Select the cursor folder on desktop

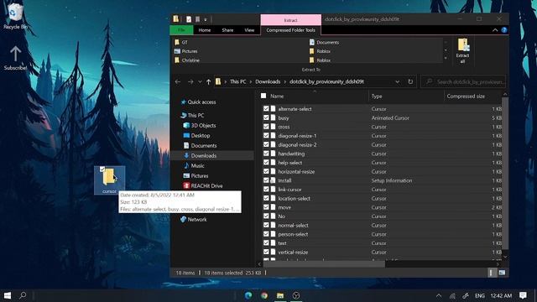tap(110, 180)
